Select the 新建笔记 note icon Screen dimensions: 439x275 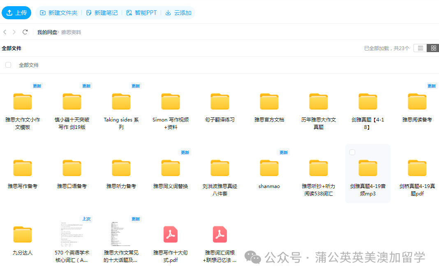coord(88,13)
